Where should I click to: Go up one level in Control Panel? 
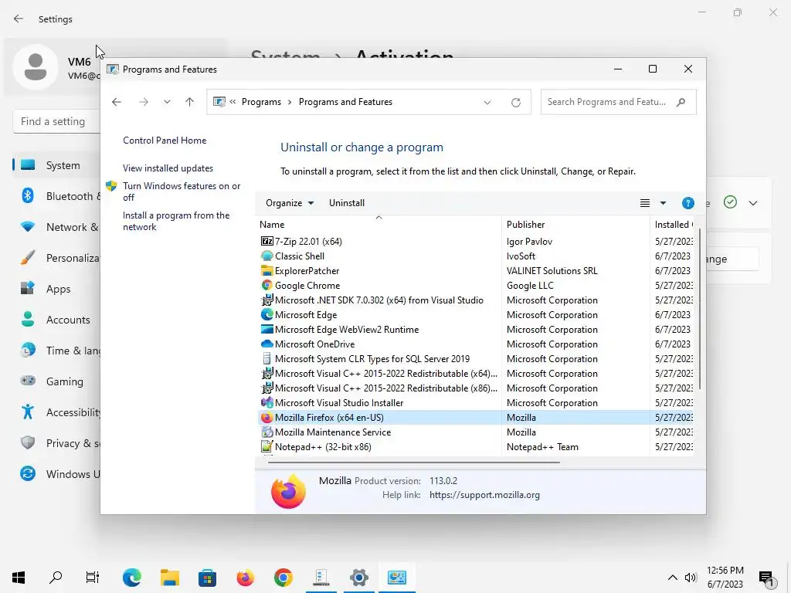[189, 102]
